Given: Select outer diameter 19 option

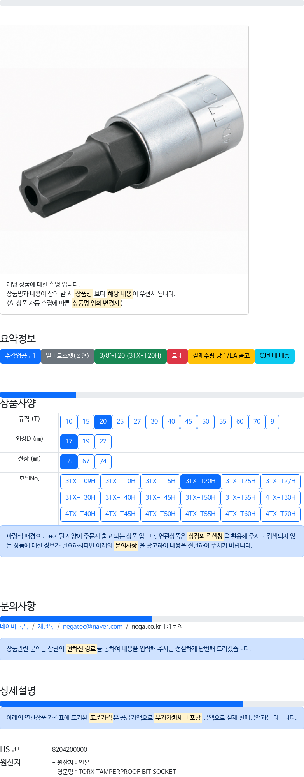Looking at the screenshot, I should pyautogui.click(x=86, y=441).
